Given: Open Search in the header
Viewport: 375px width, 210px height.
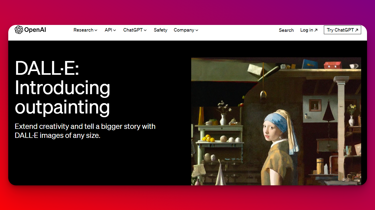Looking at the screenshot, I should coord(286,30).
